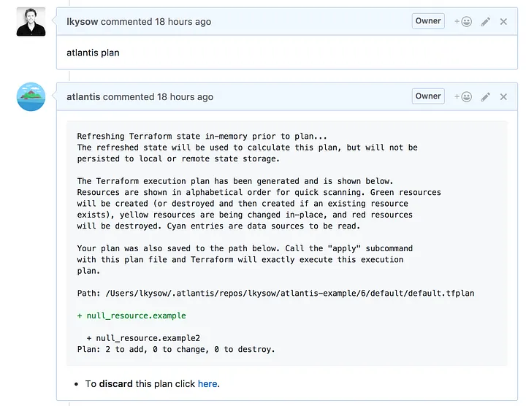Click the 'atlantis plan' comment text

point(93,53)
